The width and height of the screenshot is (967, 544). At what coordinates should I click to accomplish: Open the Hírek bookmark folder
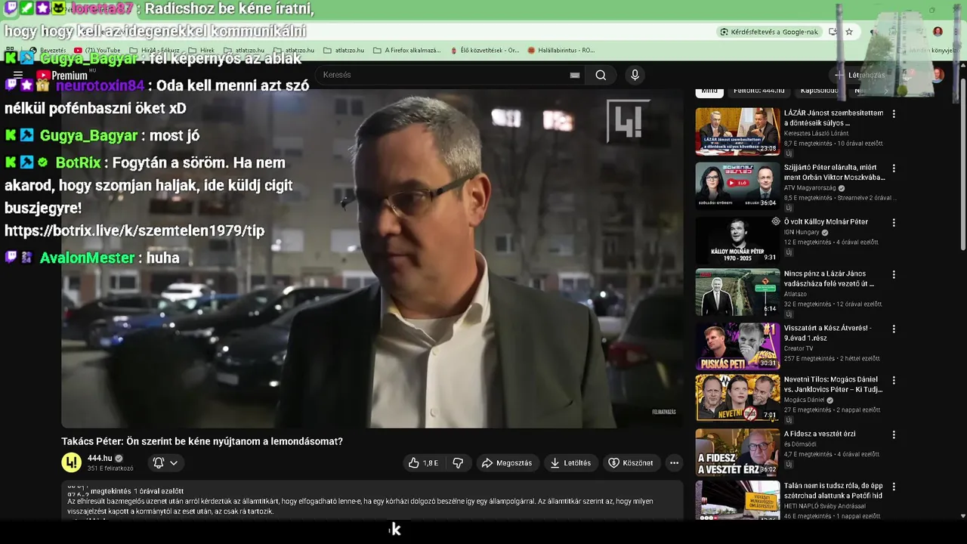click(202, 51)
